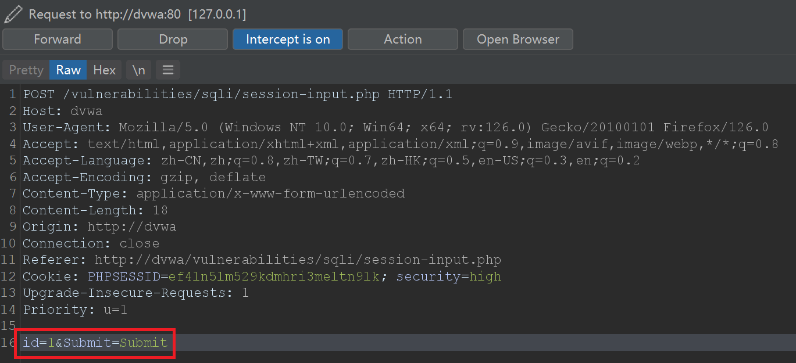Viewport: 796px width, 363px height.
Task: Click the User-Agent header line
Action: (x=395, y=128)
